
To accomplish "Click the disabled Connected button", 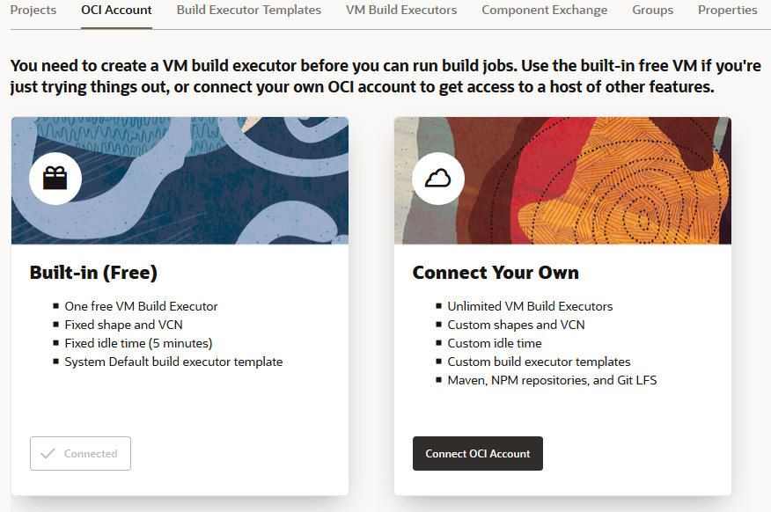I will click(80, 453).
